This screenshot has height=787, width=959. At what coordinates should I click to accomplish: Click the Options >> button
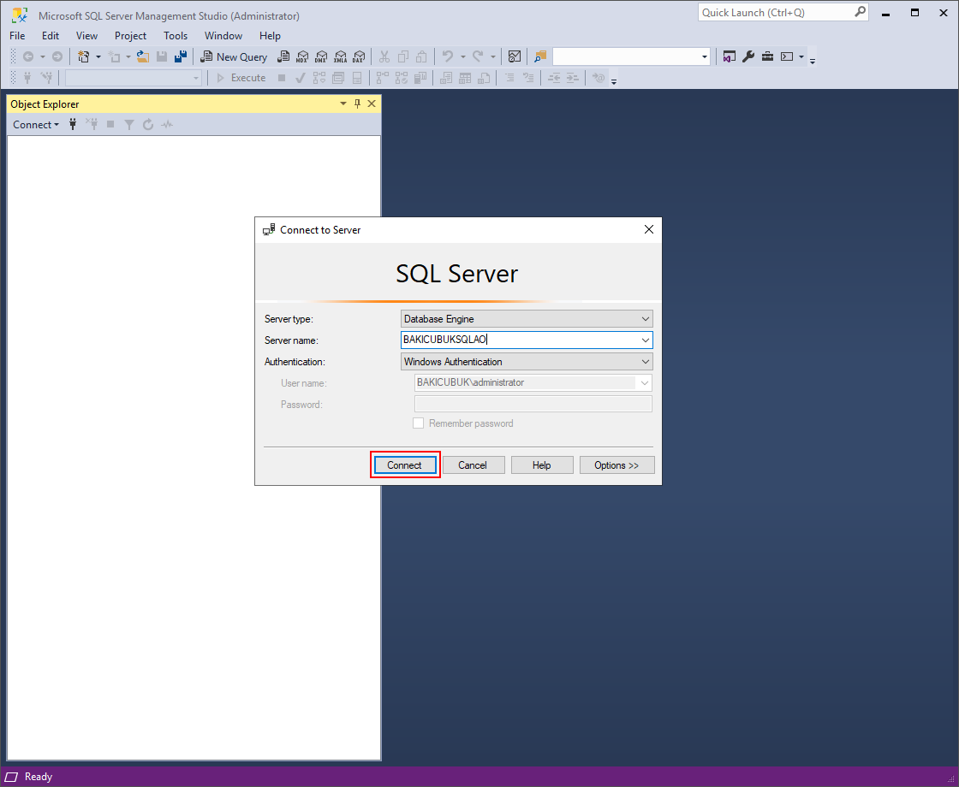[616, 465]
